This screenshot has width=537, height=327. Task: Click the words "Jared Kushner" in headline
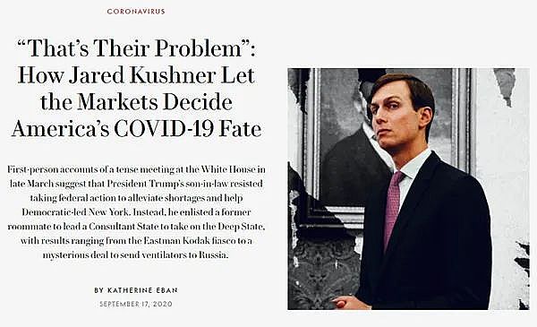click(142, 75)
